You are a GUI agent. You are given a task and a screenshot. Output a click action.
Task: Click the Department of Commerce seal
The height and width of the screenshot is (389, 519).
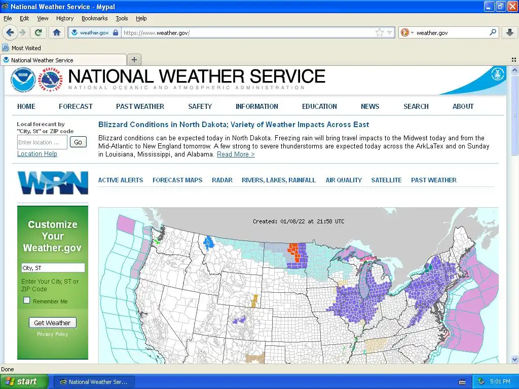pos(498,74)
